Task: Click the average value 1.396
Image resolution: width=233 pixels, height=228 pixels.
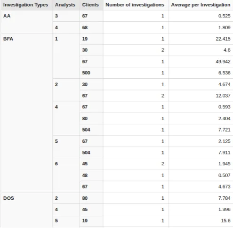Action: pyautogui.click(x=225, y=210)
